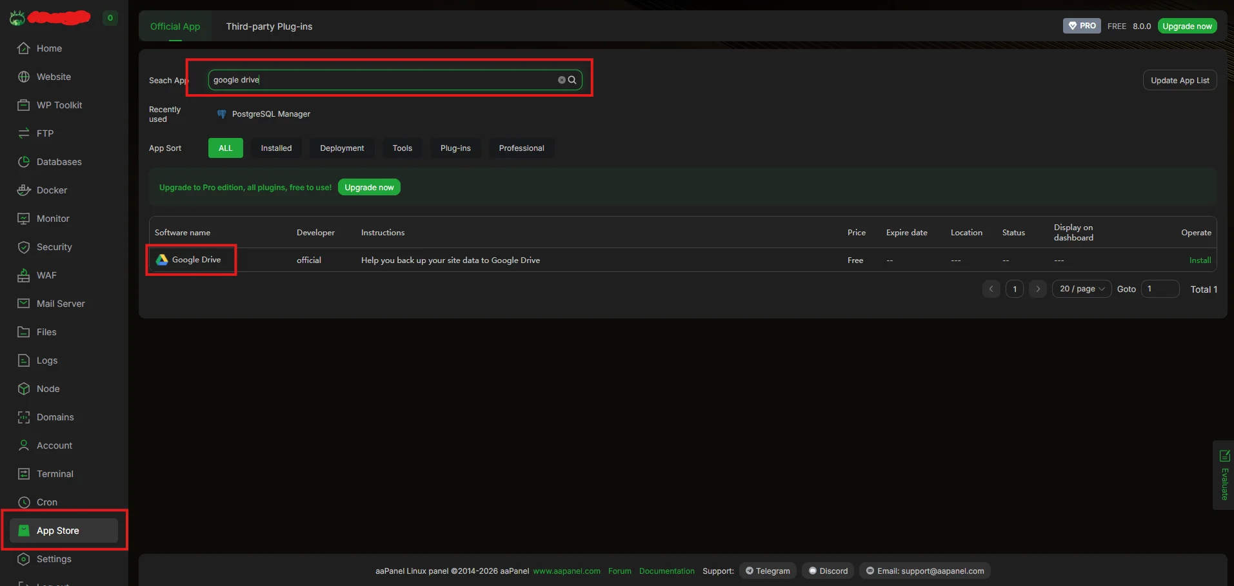1234x586 pixels.
Task: Go to previous page arrow
Action: [x=991, y=289]
